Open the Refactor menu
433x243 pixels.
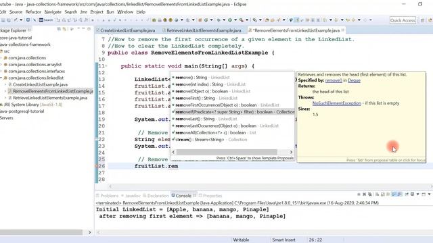pyautogui.click(x=33, y=12)
